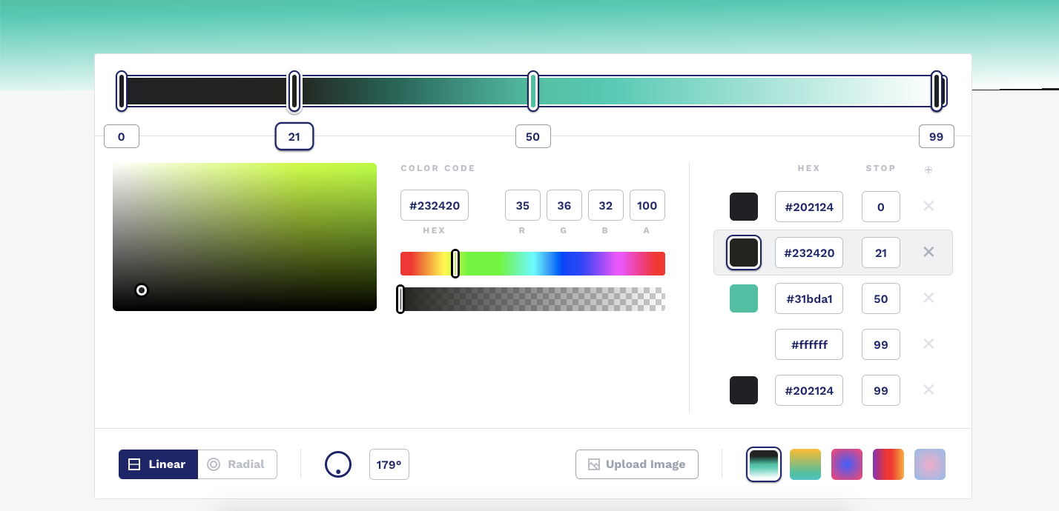Select the purple-to-orange preset gradient
1059x511 pixels.
[x=888, y=464]
